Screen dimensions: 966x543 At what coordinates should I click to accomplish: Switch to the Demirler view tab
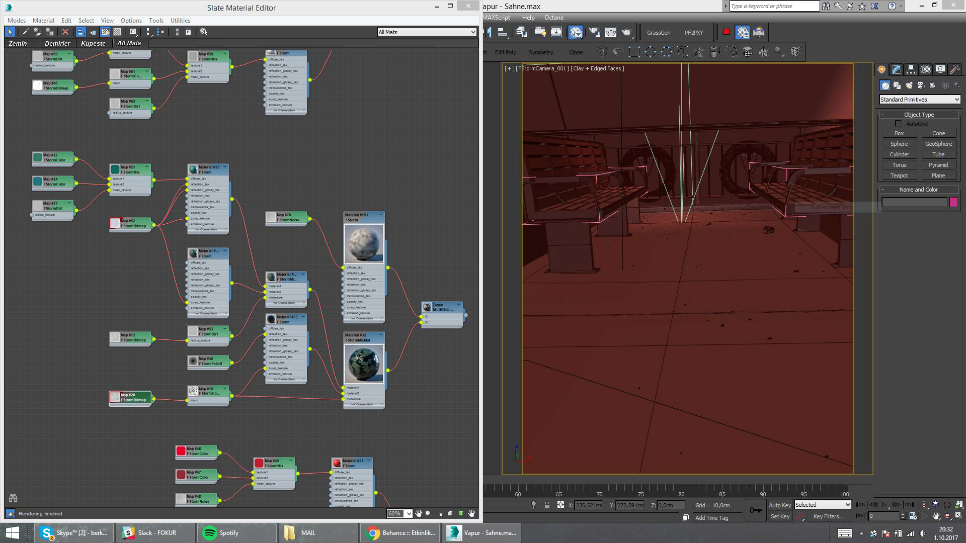tap(57, 43)
